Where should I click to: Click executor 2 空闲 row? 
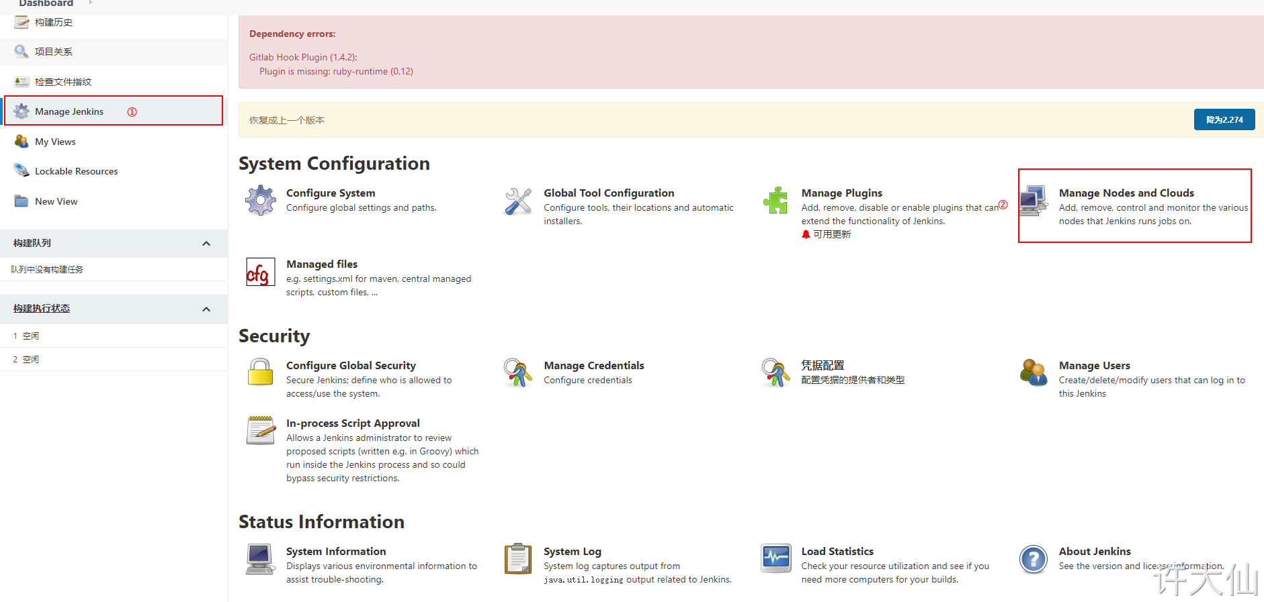click(x=114, y=359)
